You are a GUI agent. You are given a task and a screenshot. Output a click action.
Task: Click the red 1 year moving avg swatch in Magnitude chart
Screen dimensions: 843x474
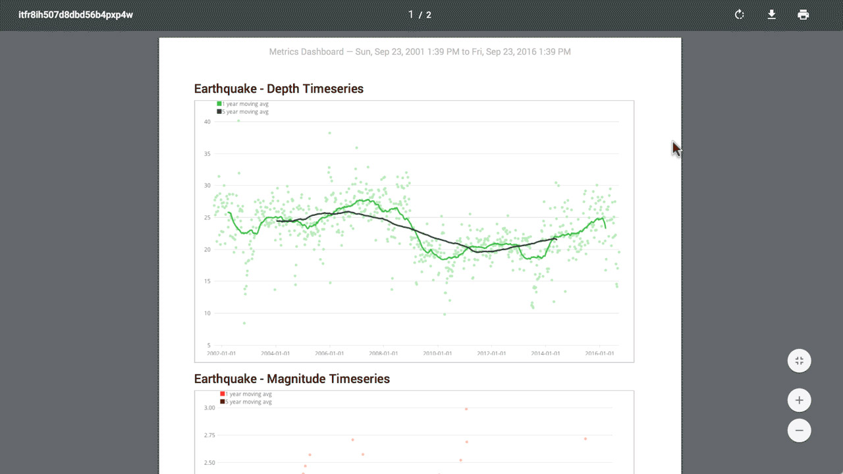pos(223,394)
